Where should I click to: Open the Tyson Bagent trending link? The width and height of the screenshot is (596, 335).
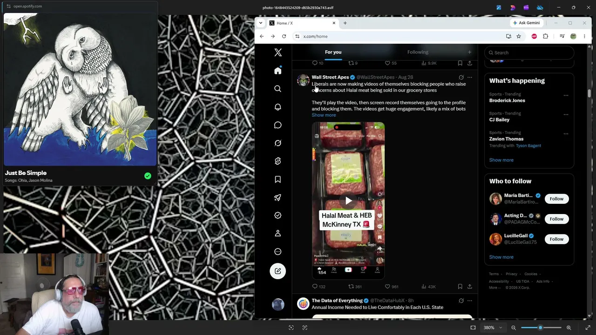click(528, 146)
